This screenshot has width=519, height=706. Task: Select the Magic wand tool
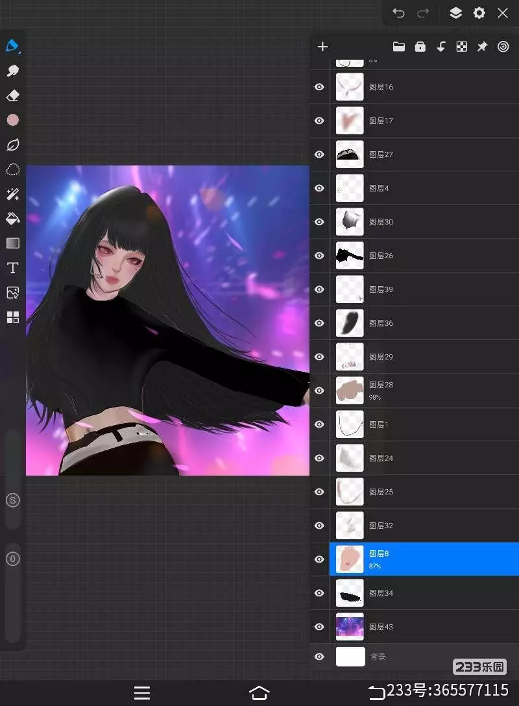click(x=12, y=194)
